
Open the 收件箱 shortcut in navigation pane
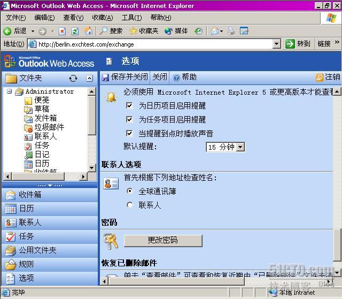pyautogui.click(x=50, y=195)
